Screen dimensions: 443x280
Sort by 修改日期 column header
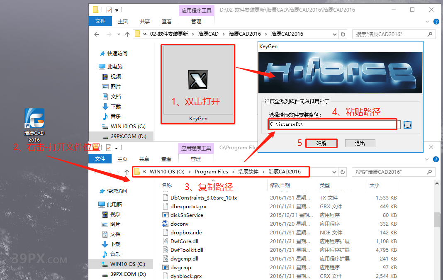click(280, 185)
